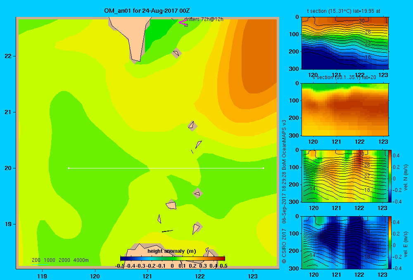413x280 pixels.
Task: Click the title "OM_an01 for 24-Aug-2017 00Z"
Action: (147, 11)
